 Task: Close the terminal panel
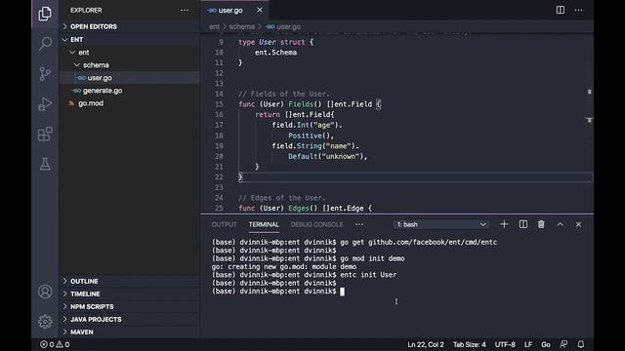(578, 224)
